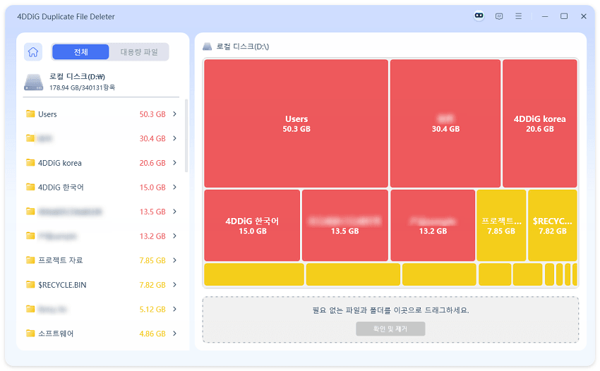This screenshot has height=371, width=600.
Task: Click the drop zone for unneeded files
Action: click(390, 320)
